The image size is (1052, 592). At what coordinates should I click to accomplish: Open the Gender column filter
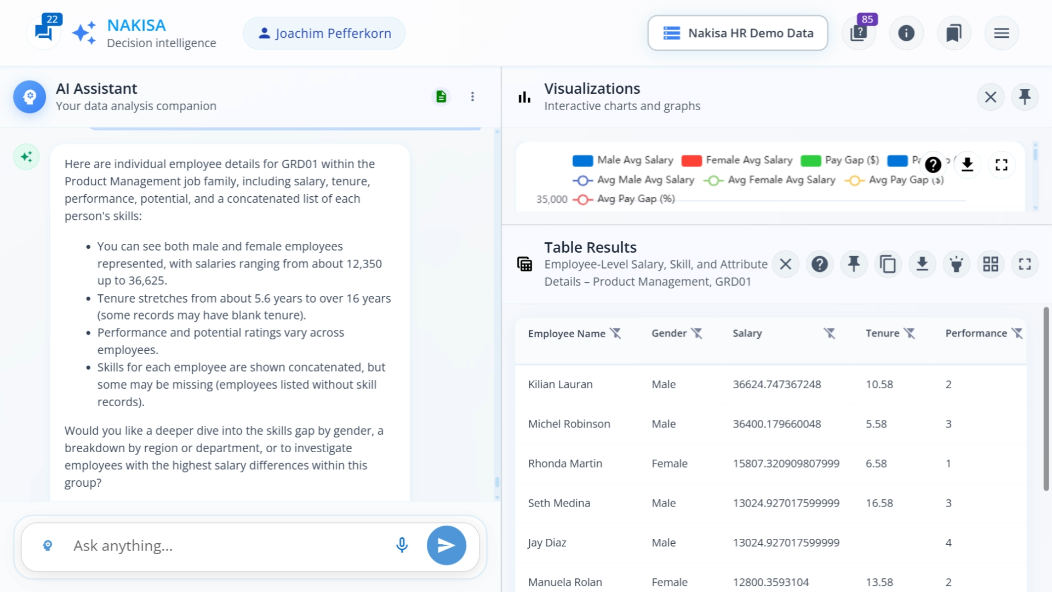[697, 333]
